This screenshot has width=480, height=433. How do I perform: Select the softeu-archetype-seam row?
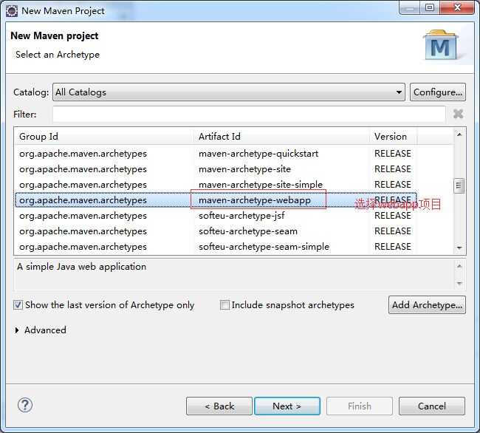216,231
